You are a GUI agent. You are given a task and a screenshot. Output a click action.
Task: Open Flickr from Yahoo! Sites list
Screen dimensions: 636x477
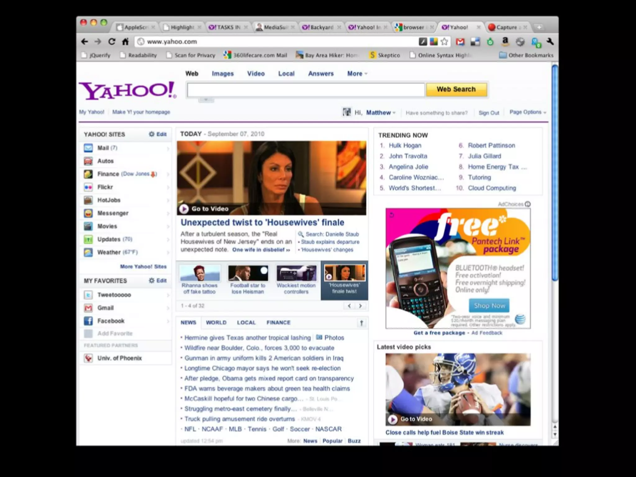point(105,187)
